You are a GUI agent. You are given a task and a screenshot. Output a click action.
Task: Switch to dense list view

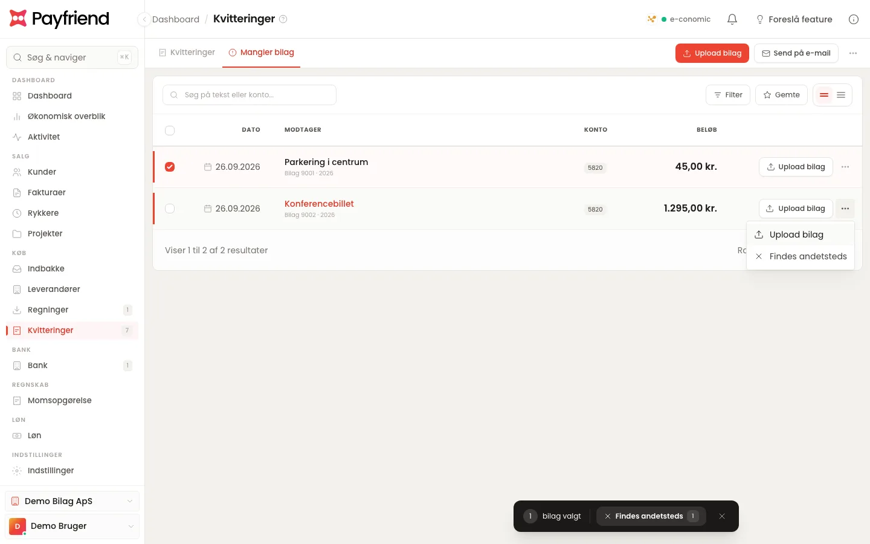point(841,95)
